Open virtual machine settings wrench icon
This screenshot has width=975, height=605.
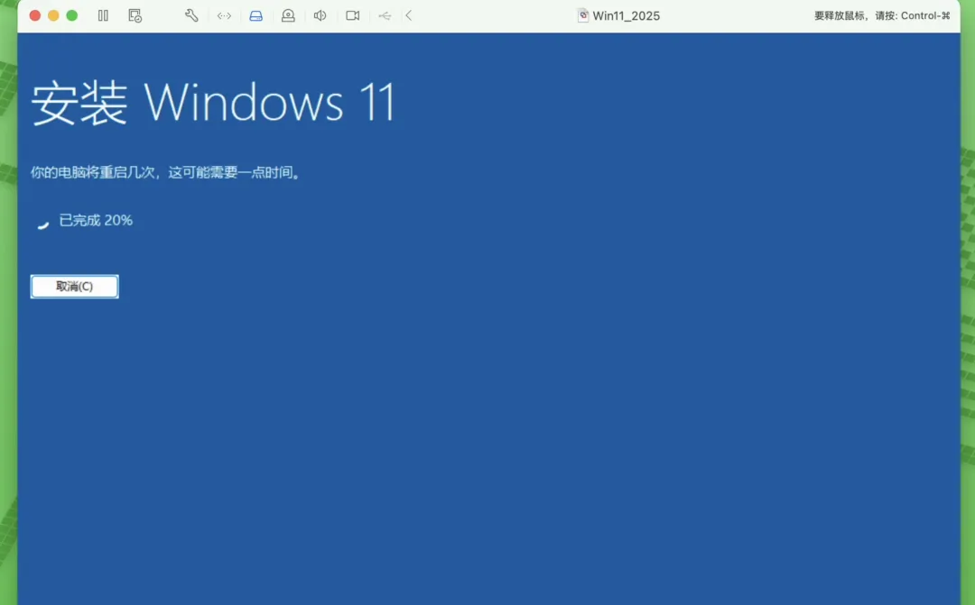click(191, 15)
